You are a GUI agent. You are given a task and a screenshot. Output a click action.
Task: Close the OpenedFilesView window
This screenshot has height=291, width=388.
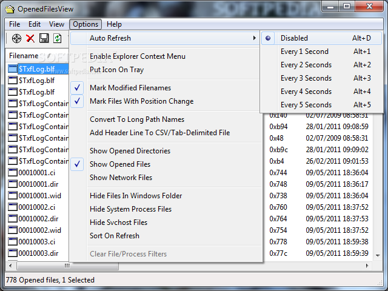click(369, 6)
